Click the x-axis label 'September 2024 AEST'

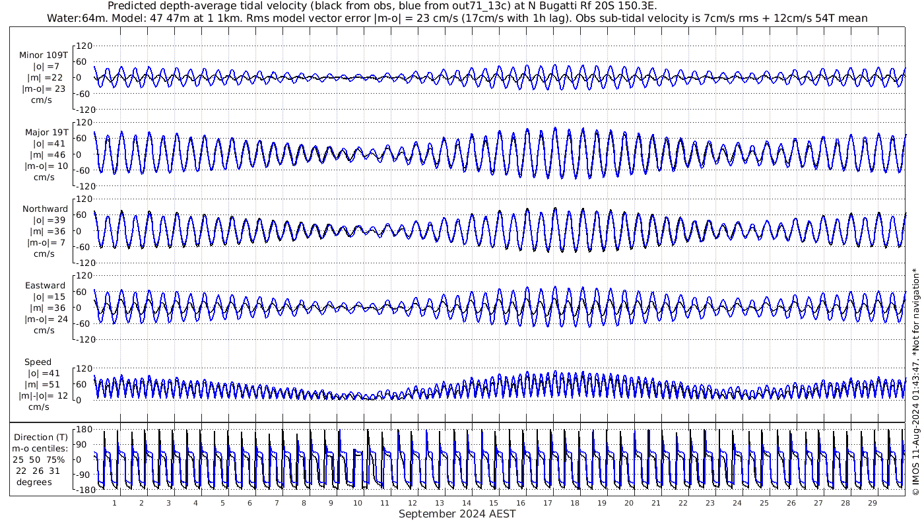point(457,514)
